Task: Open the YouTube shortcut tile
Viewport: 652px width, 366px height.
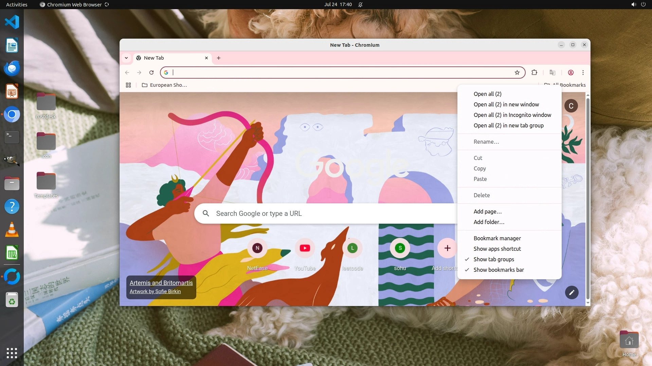Action: click(305, 248)
